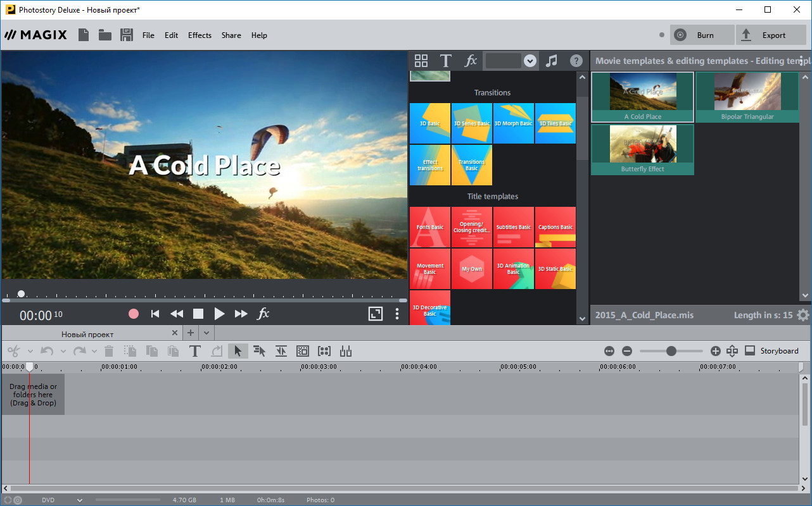Zoom out the timeline with minus
Screen dimensions: 812x506
[x=627, y=351]
